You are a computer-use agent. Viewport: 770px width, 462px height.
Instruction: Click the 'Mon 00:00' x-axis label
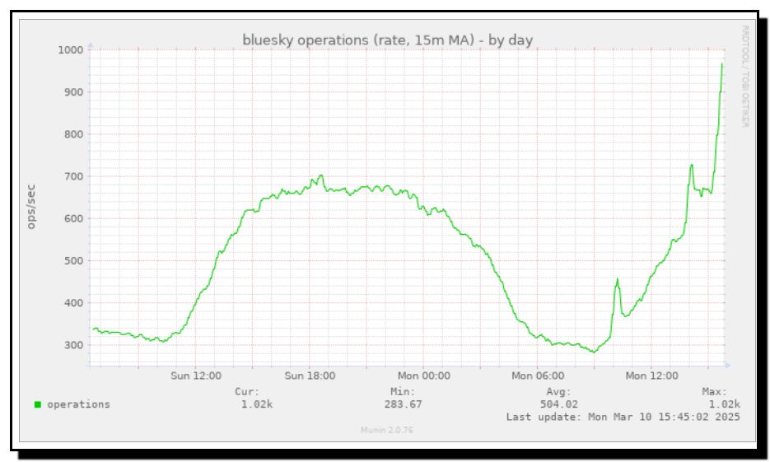pyautogui.click(x=424, y=376)
